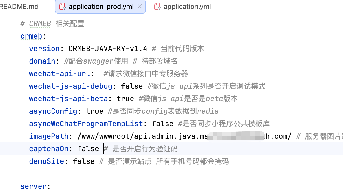Screen dimensions: 343x193
Task: Click the application.yml YAML file icon
Action: tap(157, 7)
